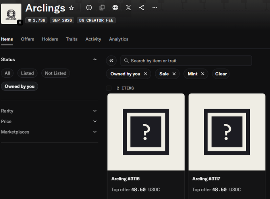Click Arcling #3116 top offer 48.50 USDC
The height and width of the screenshot is (199, 270).
tap(135, 189)
